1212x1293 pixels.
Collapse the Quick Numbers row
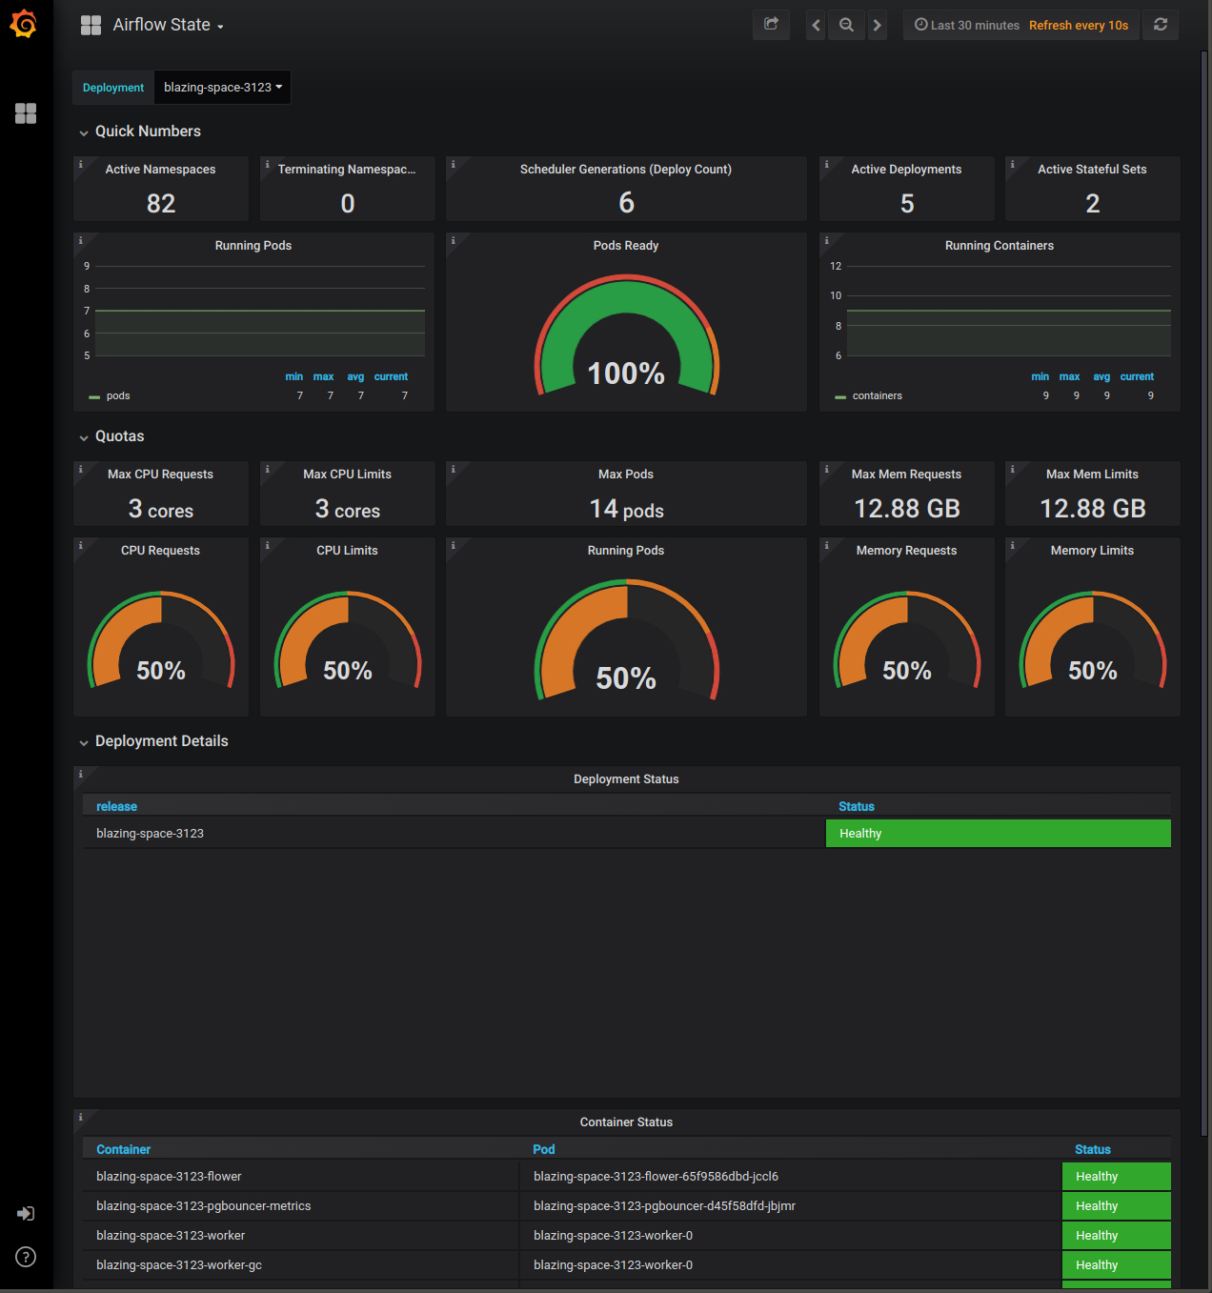pos(148,131)
